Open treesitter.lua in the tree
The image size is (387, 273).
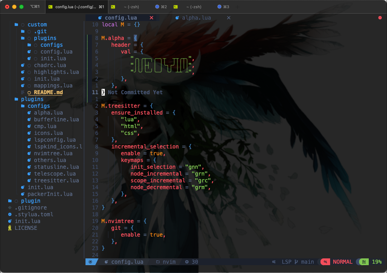(x=56, y=181)
